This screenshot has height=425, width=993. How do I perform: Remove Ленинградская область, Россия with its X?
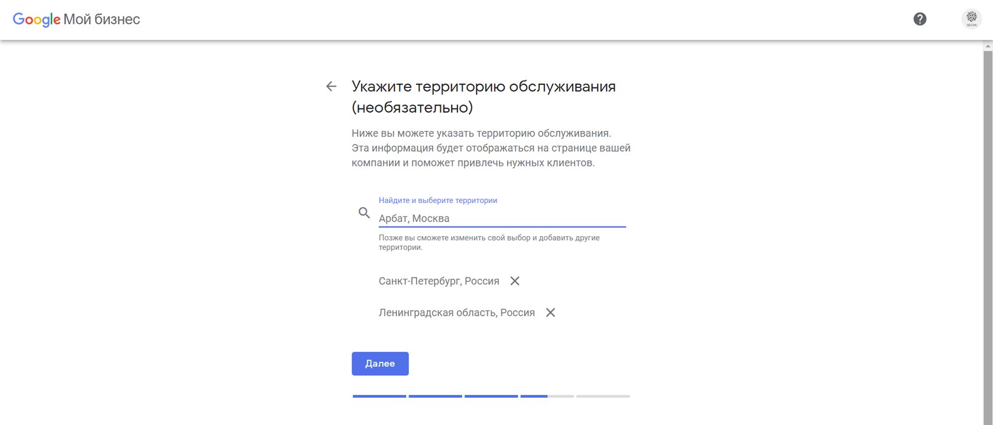pyautogui.click(x=550, y=313)
